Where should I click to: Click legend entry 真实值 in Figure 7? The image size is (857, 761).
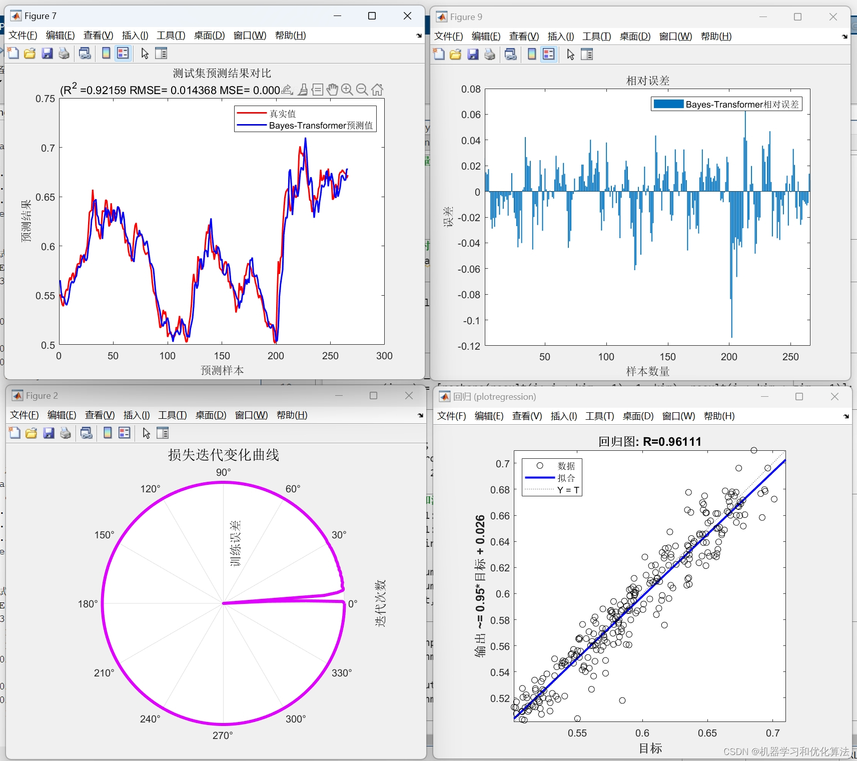point(283,114)
